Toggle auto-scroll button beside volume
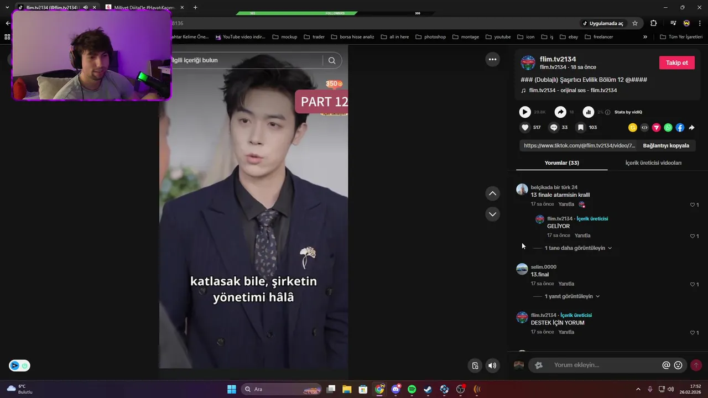 475,365
